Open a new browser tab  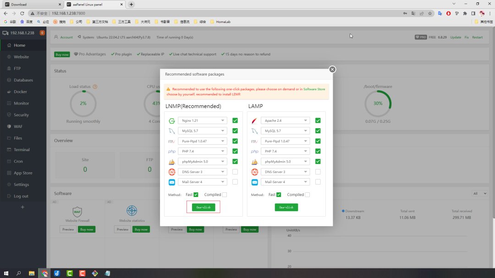[132, 5]
